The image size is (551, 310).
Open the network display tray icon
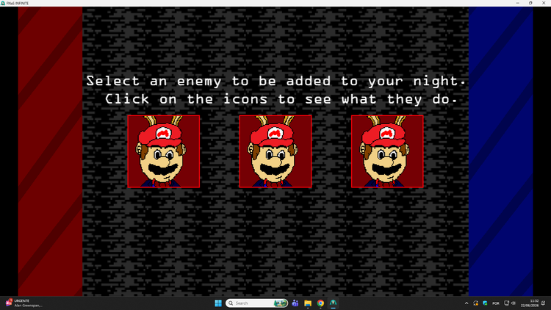click(x=506, y=303)
